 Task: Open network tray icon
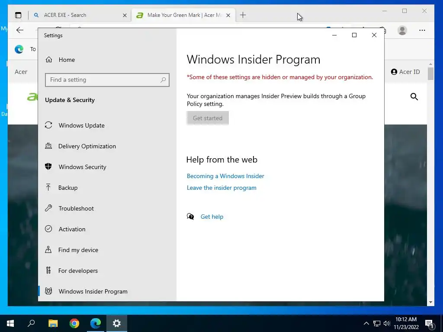(377, 323)
